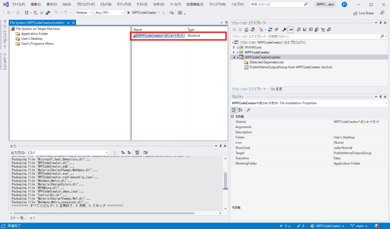Open the Launch Conditions Editor icon in Solution Explorer
Screen dimensions: 390x229
click(x=329, y=30)
